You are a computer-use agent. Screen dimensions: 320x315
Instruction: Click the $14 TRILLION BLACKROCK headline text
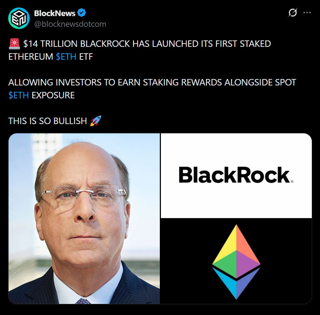coord(140,50)
